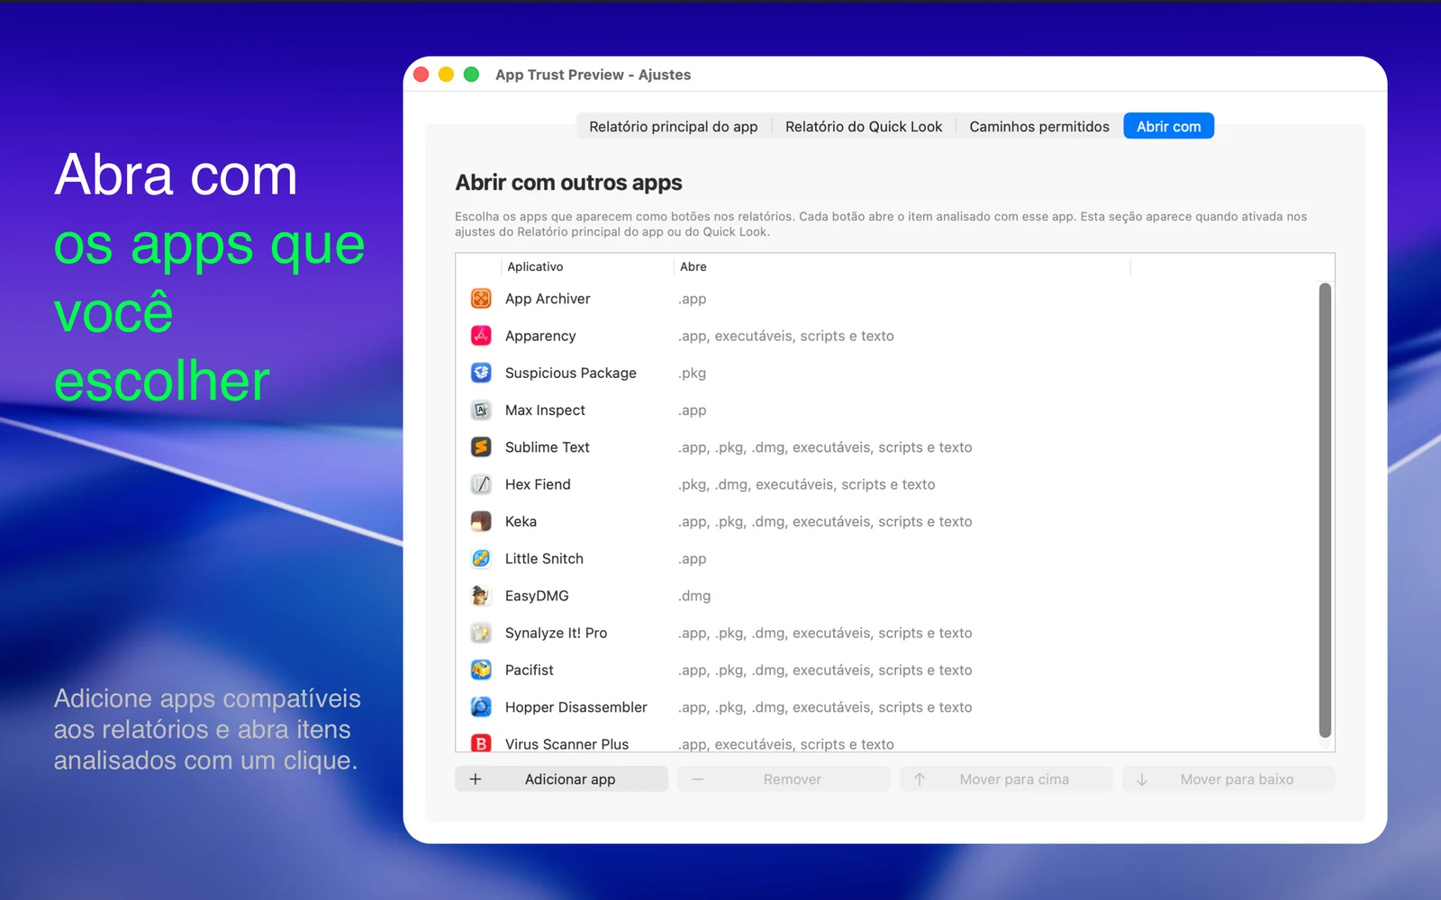Click the Remover button
The width and height of the screenshot is (1441, 900).
784,779
